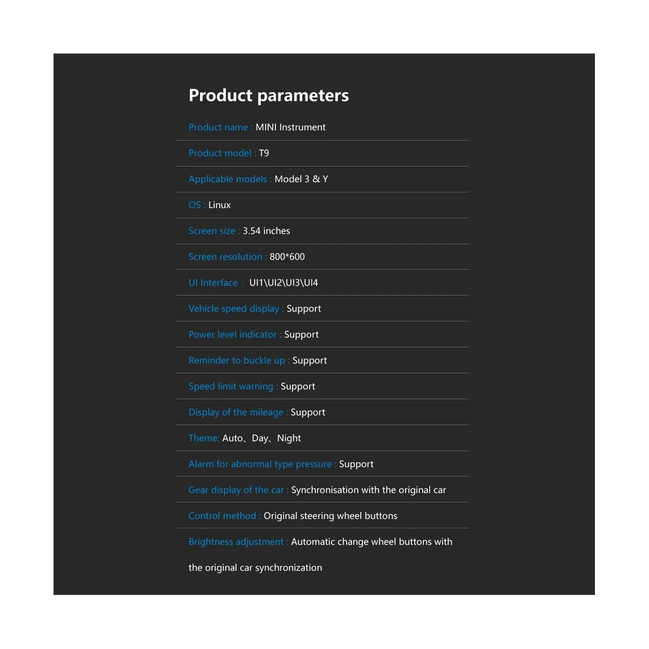This screenshot has width=649, height=649.
Task: Click the "Alarm for abnormal type pressure" label
Action: [x=260, y=464]
